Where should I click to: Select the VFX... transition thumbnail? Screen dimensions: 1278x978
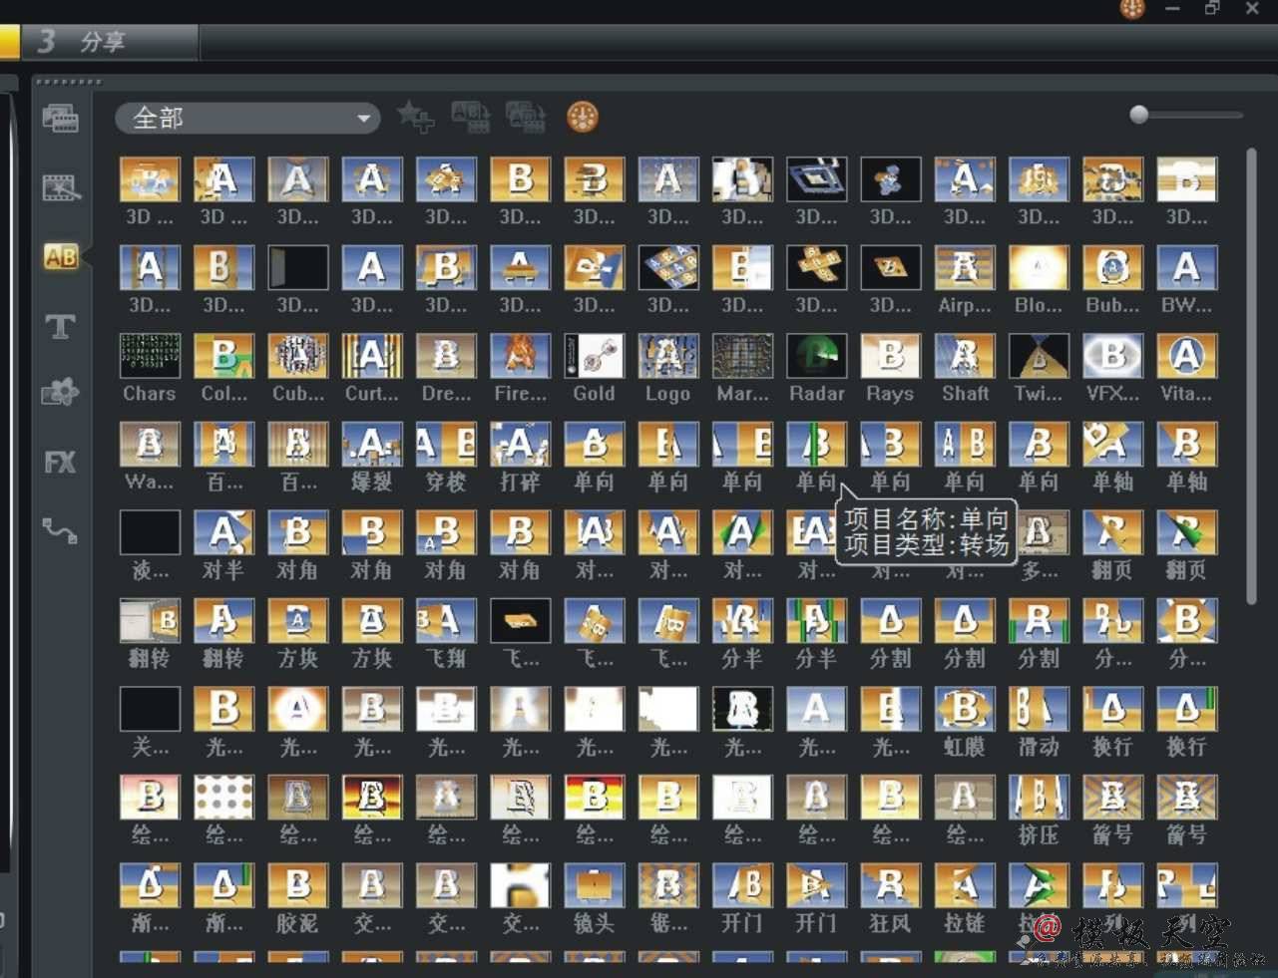point(1112,357)
